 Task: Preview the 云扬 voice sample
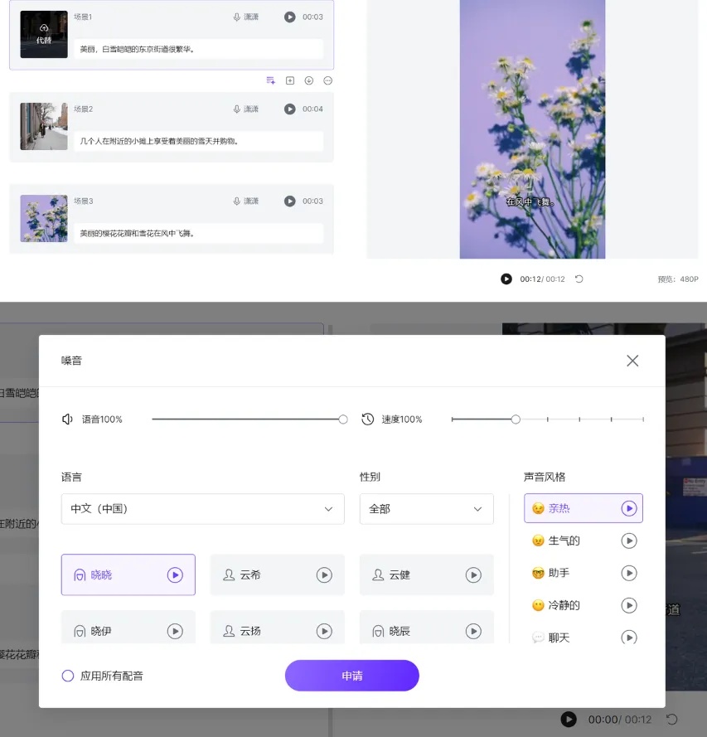coord(324,631)
